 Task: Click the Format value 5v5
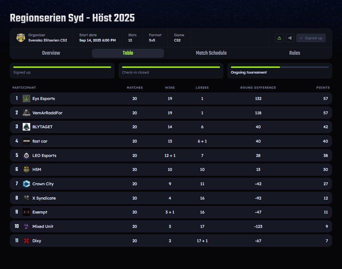(152, 40)
